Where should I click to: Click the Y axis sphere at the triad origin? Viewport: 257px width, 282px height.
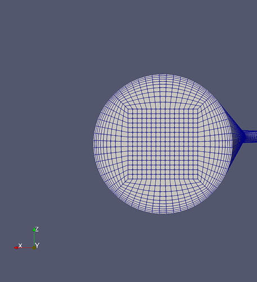[34, 248]
